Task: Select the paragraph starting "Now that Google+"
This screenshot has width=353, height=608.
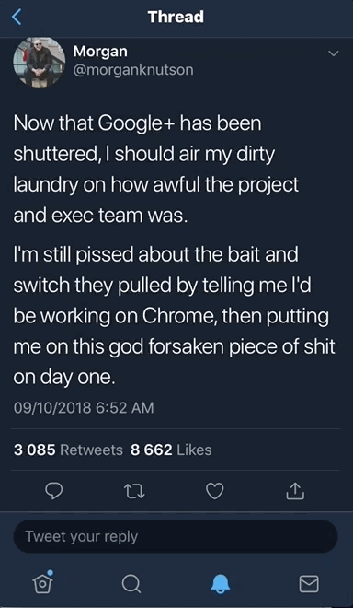Action: pos(156,170)
